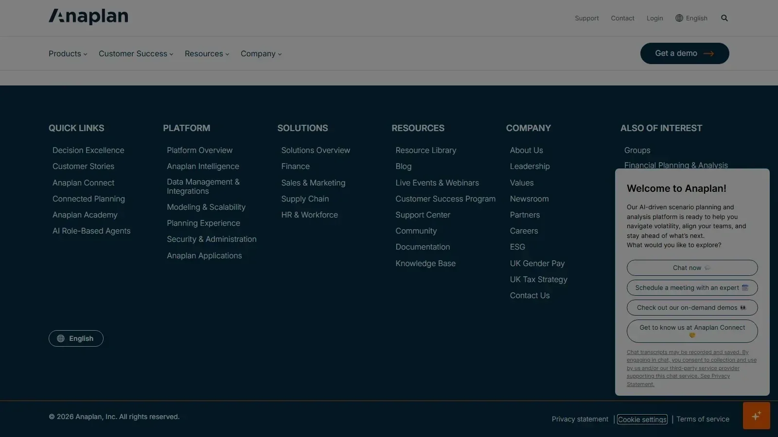Open the Contact link in header

click(x=622, y=18)
